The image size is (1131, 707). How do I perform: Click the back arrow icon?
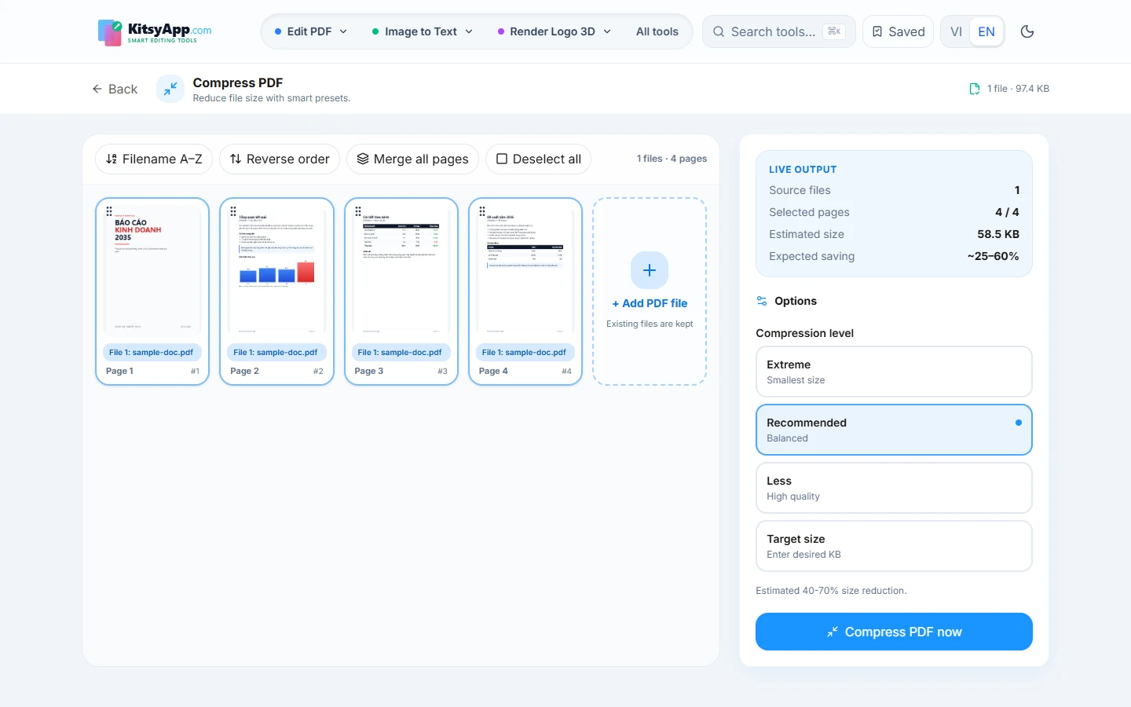(97, 89)
